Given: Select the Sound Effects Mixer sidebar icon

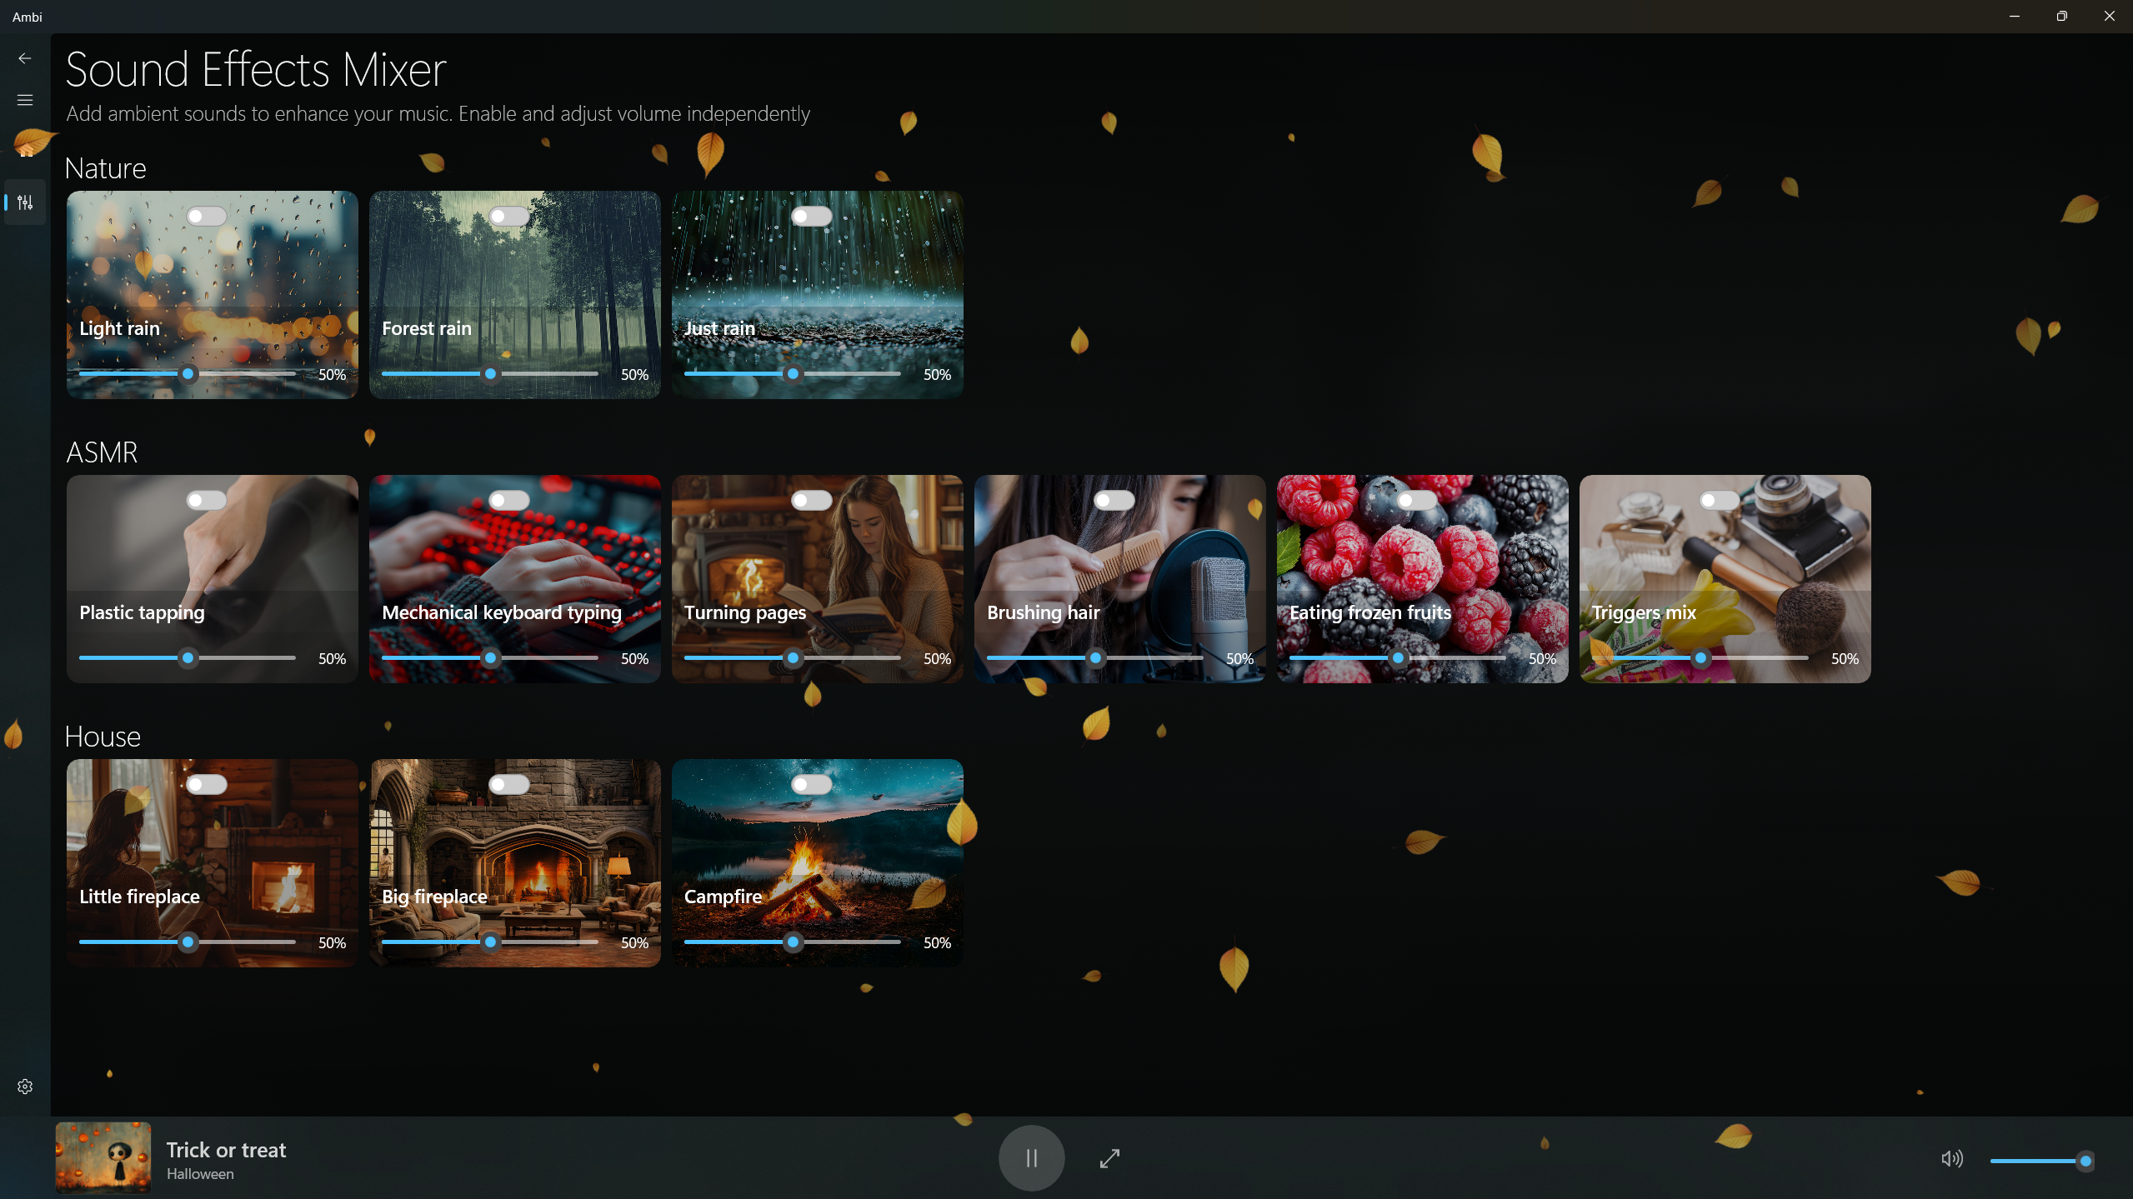Looking at the screenshot, I should (x=24, y=202).
